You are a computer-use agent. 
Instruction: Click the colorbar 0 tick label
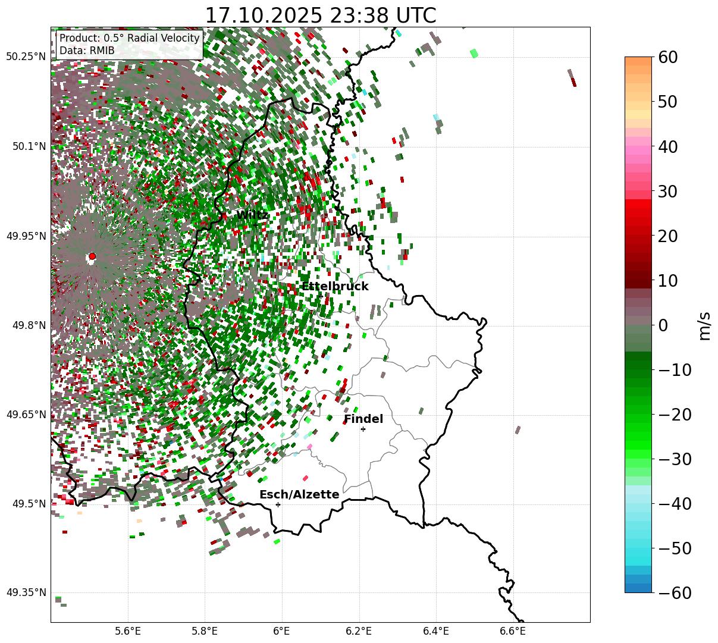click(x=663, y=325)
